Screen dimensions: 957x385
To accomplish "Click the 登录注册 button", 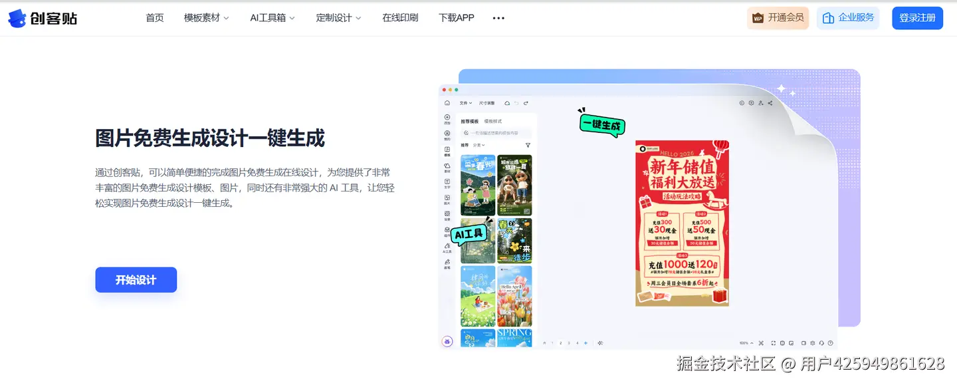I will 917,18.
